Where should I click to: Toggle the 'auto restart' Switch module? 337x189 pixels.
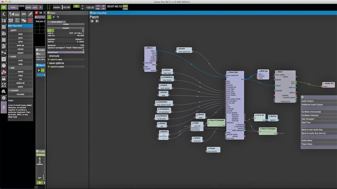point(165,87)
